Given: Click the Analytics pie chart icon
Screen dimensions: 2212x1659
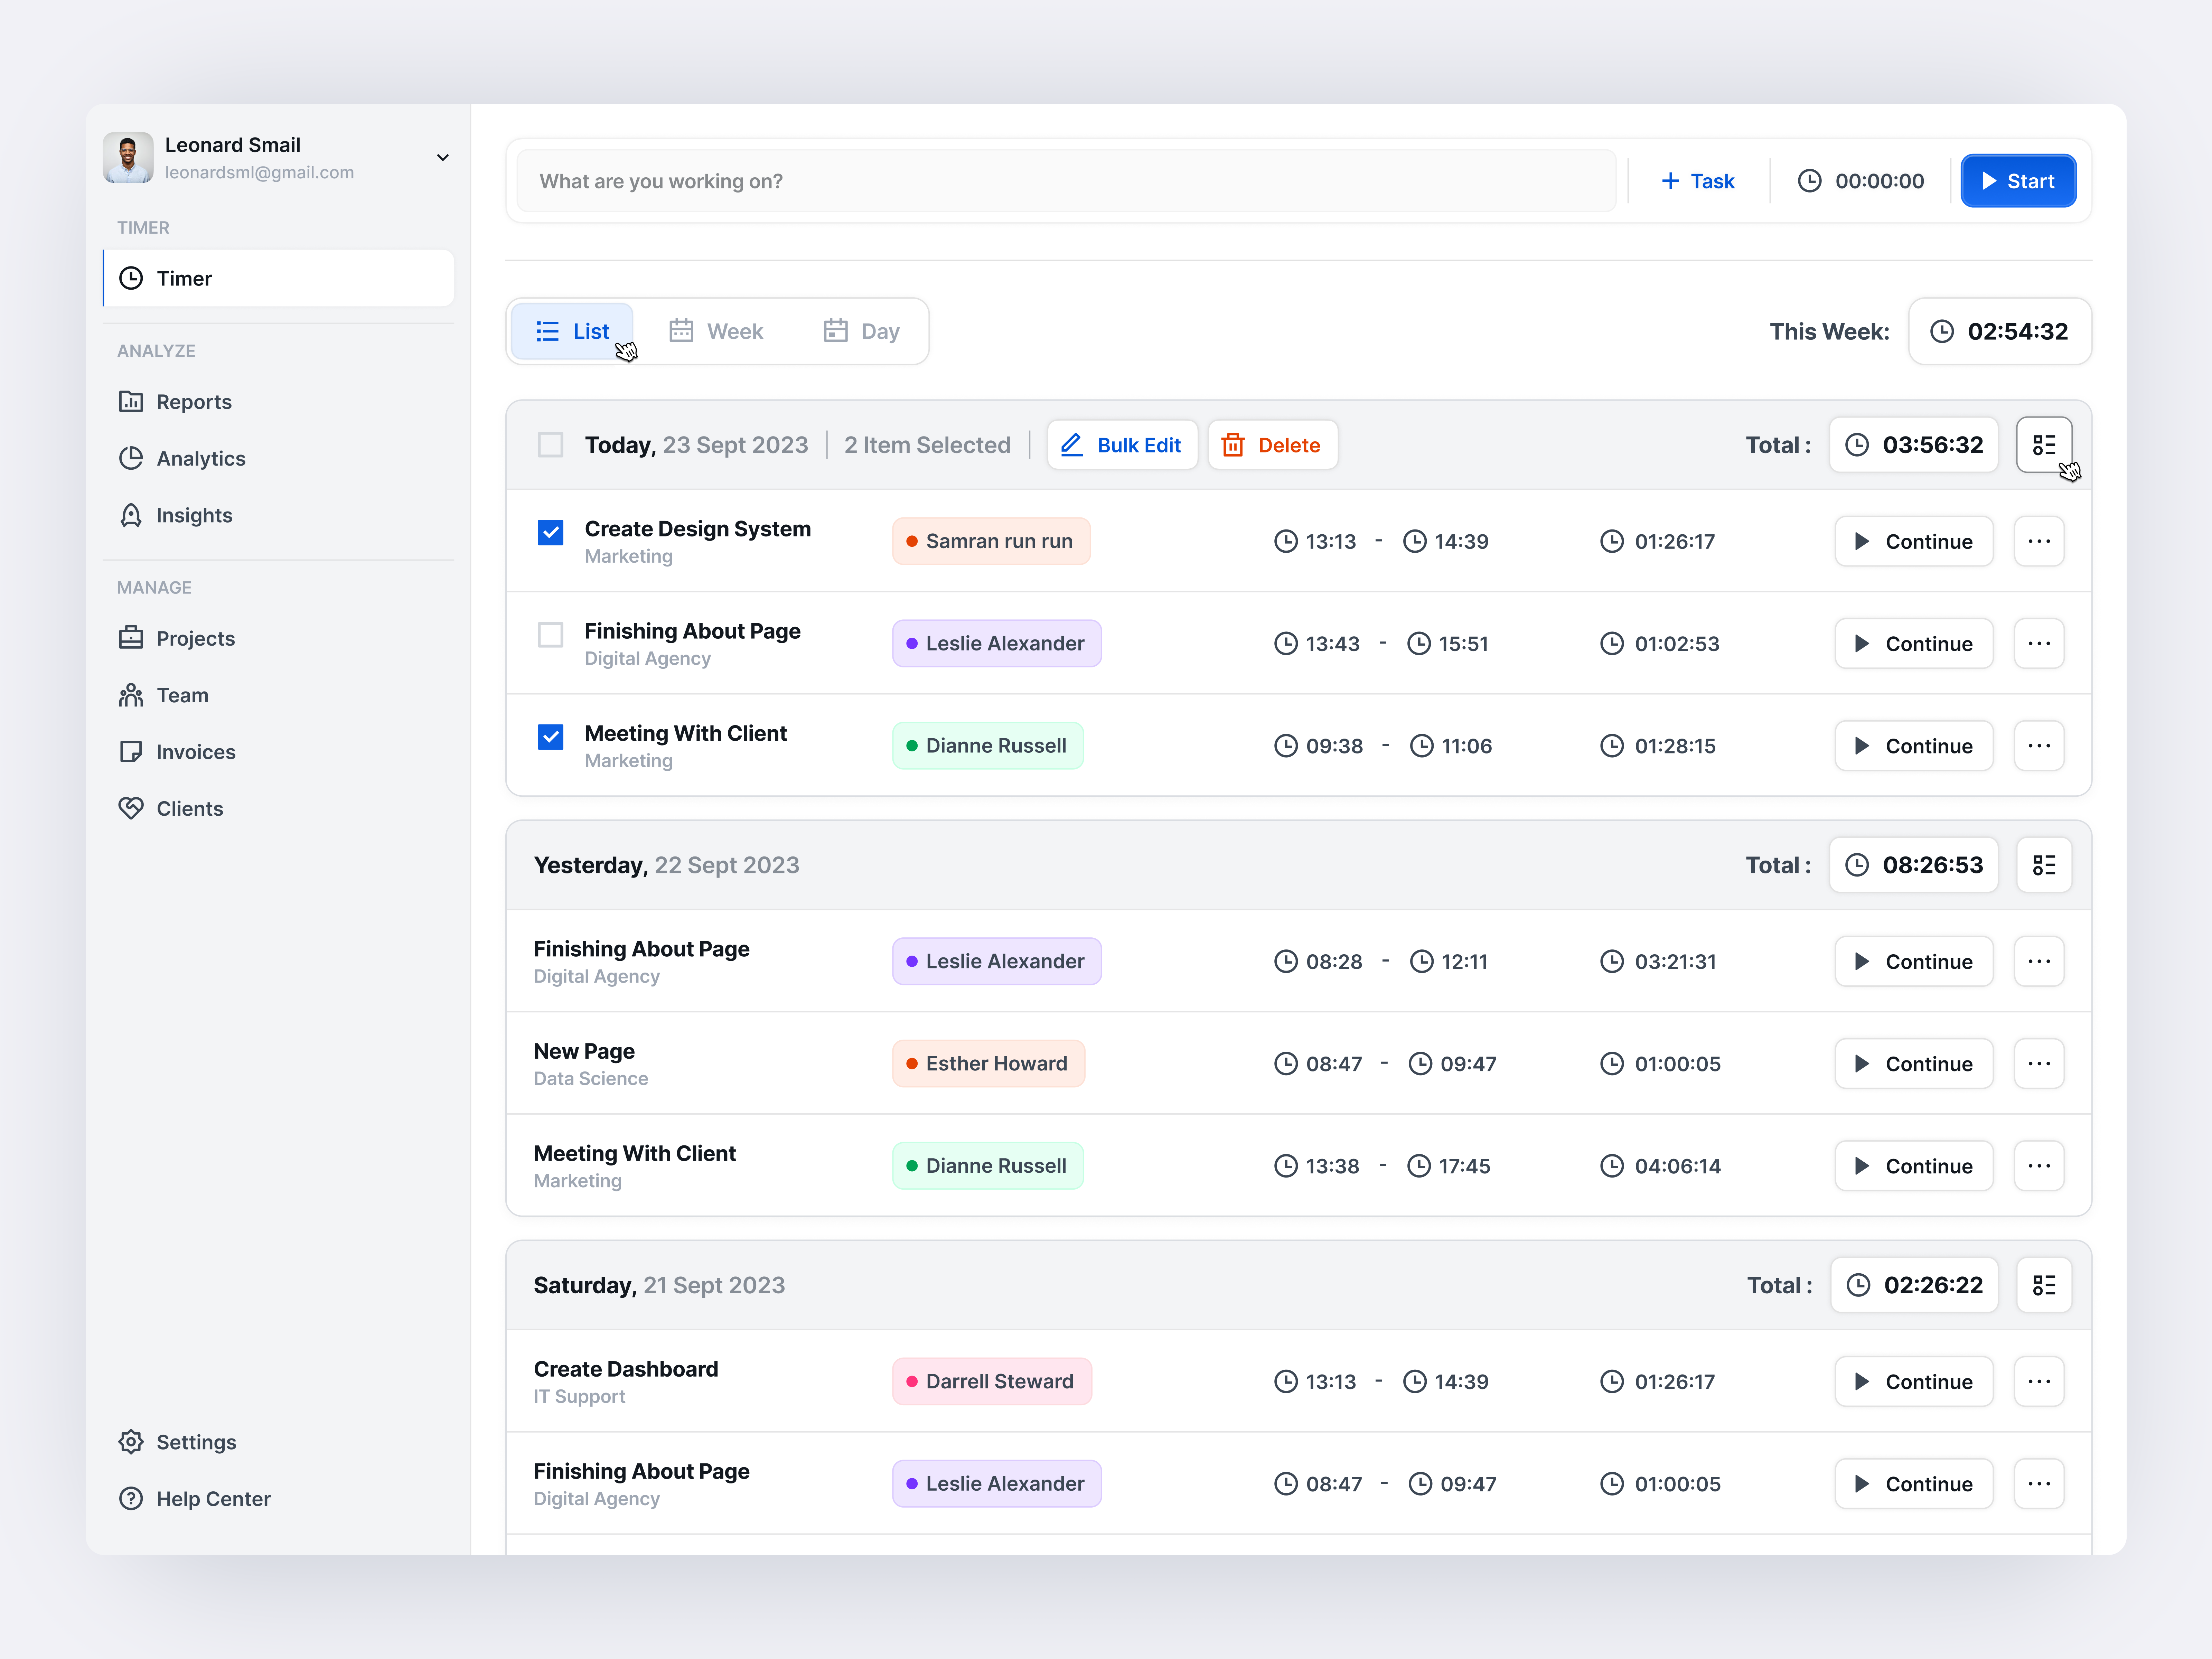Looking at the screenshot, I should point(131,458).
